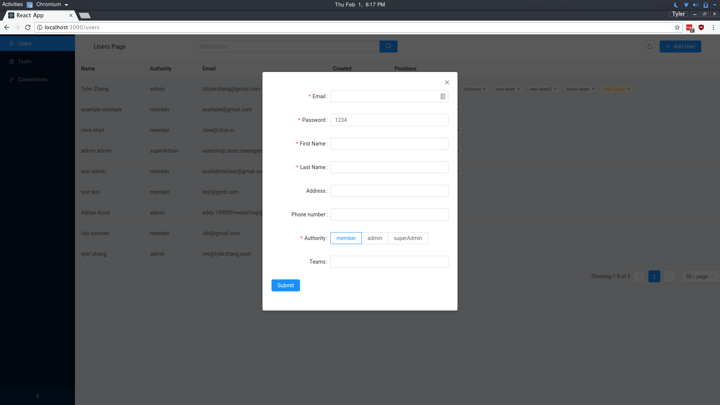Click the search magnifier button
Screen dimensions: 720x405
(388, 46)
